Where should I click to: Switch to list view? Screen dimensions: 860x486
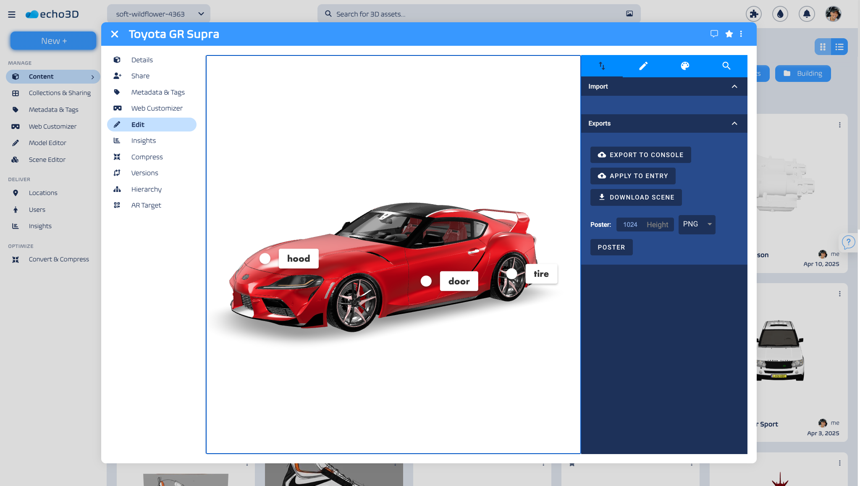click(839, 47)
